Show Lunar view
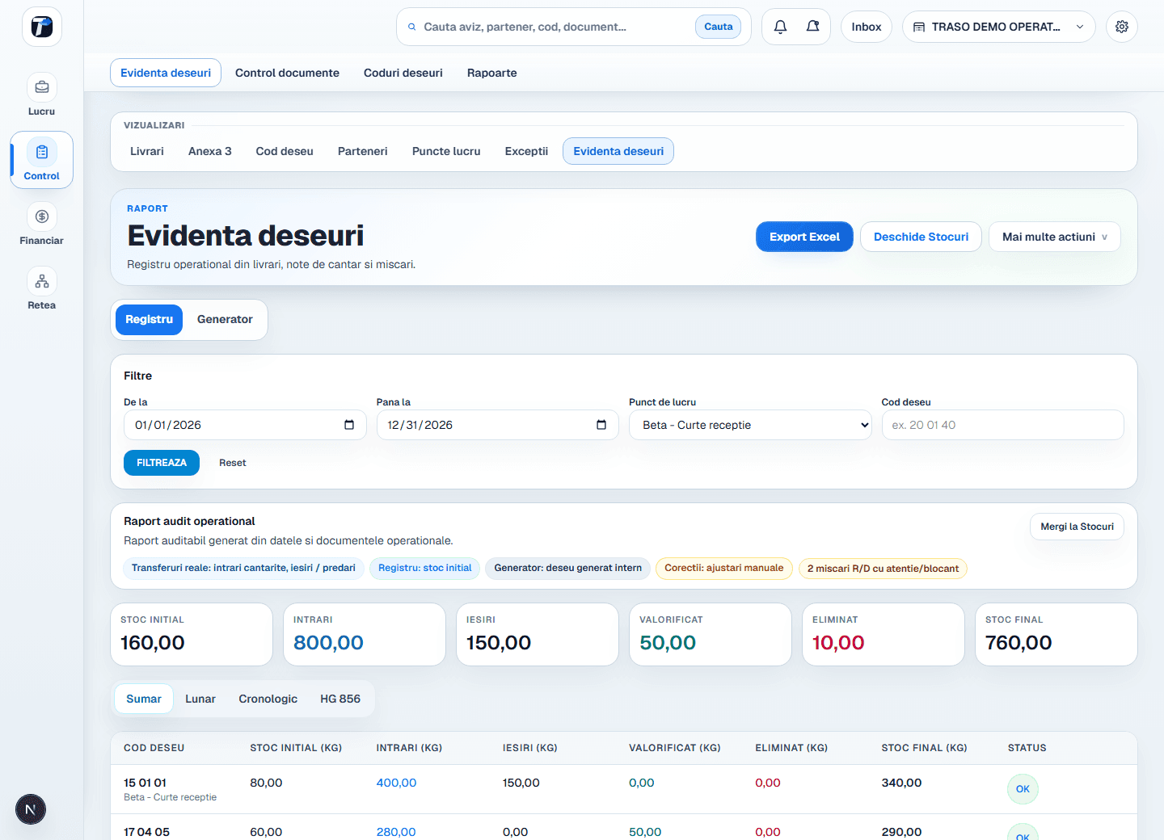This screenshot has width=1164, height=840. 200,699
